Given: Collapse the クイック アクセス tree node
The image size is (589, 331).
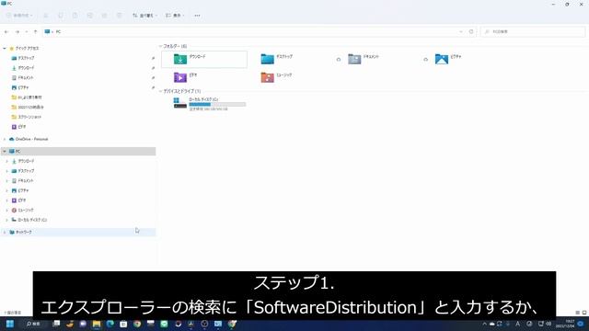Looking at the screenshot, I should coord(5,49).
